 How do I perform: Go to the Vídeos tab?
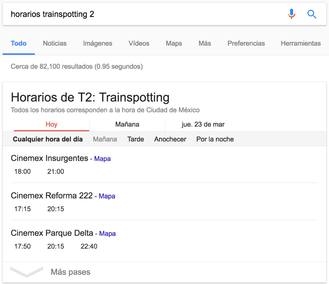(139, 43)
